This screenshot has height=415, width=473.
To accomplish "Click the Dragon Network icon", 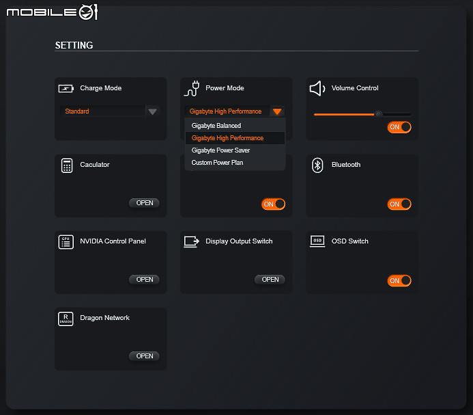I will click(x=66, y=319).
